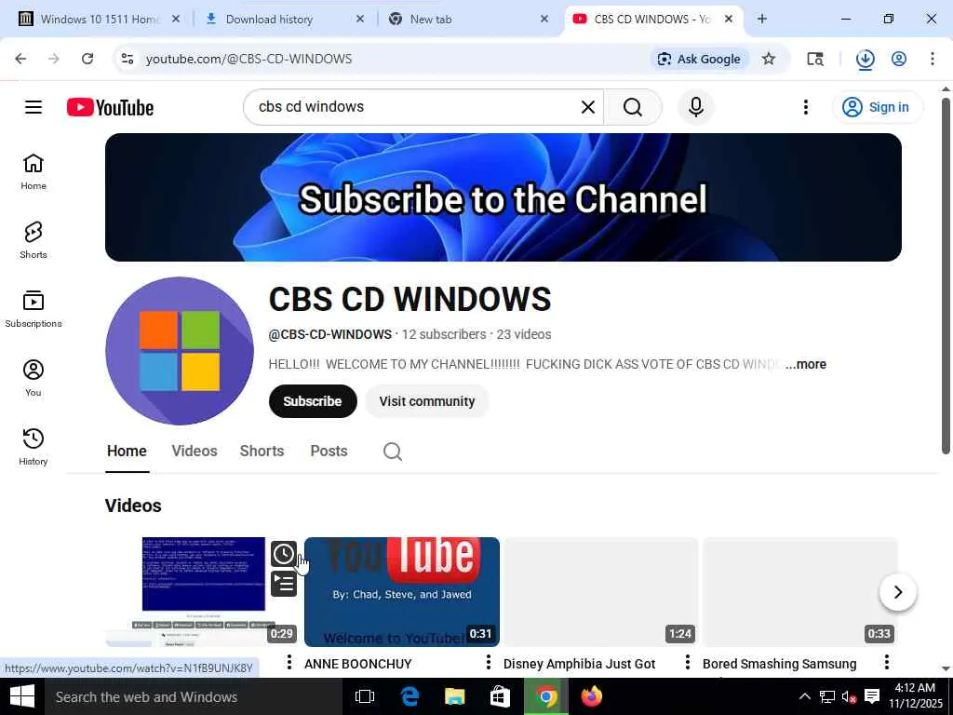Click the muted volume tray icon
Image resolution: width=953 pixels, height=715 pixels.
(849, 696)
